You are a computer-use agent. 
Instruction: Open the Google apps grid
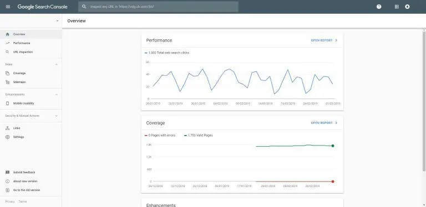[397, 7]
